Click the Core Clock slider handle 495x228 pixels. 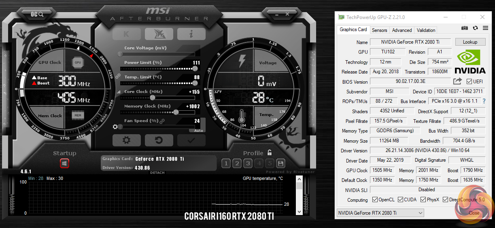point(153,97)
